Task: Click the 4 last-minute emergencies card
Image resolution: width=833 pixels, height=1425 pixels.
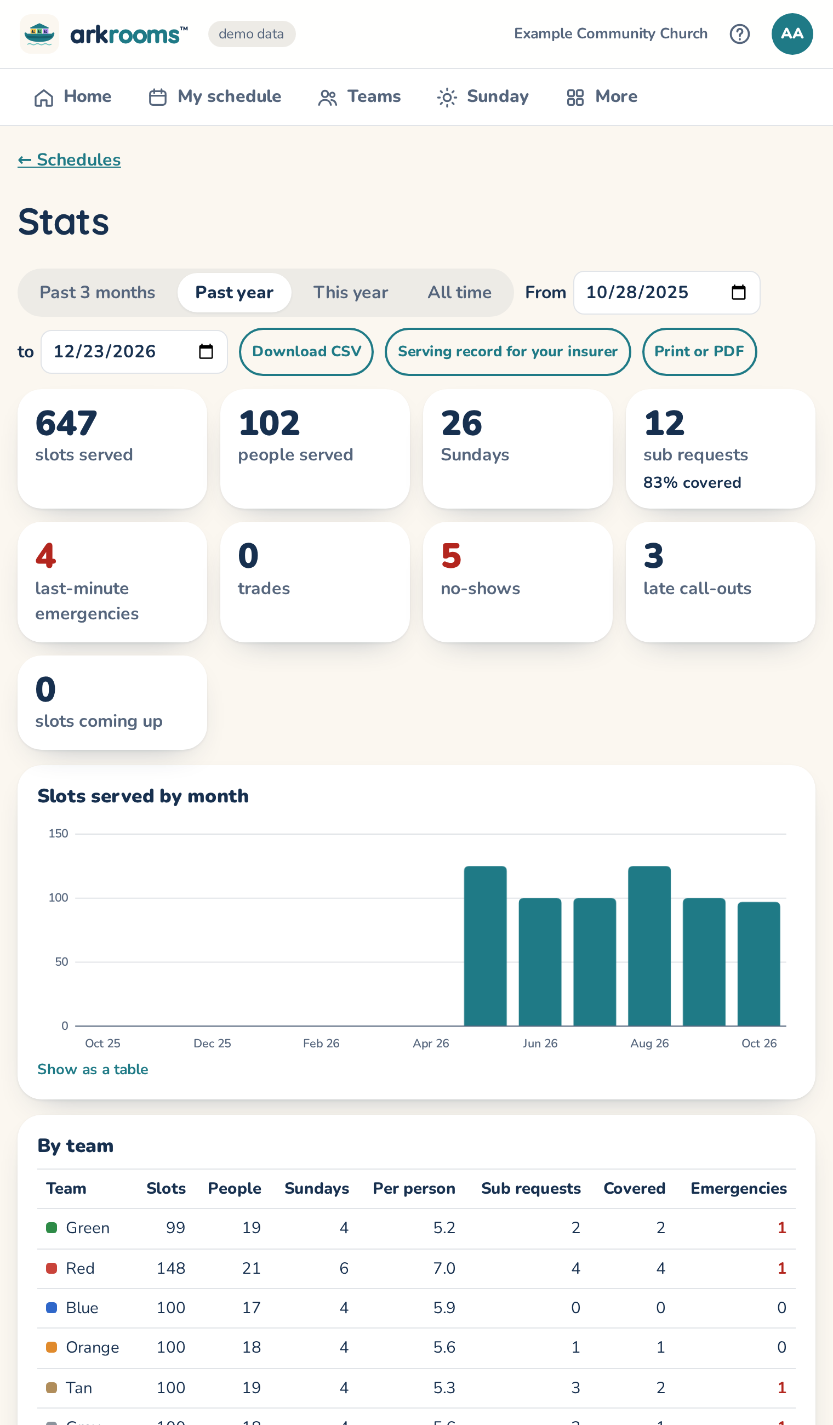Action: (x=112, y=582)
